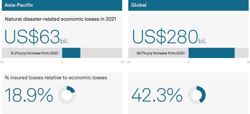Click the Asia-Pacific header banner

pyautogui.click(x=62, y=5)
